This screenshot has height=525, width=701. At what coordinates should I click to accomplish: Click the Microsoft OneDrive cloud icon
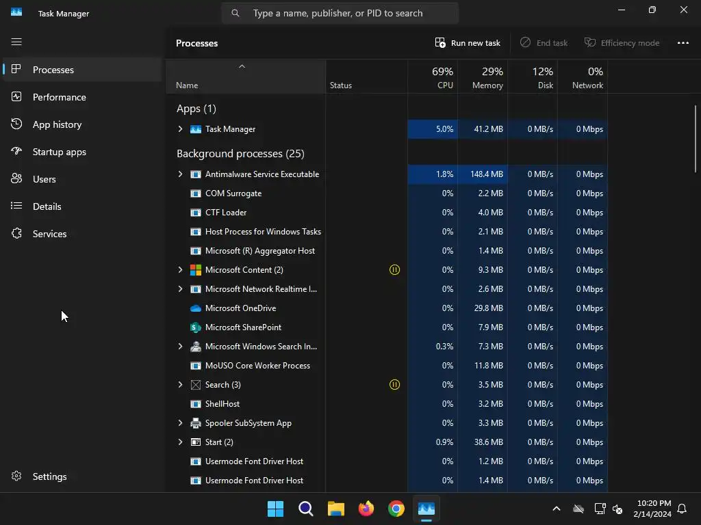(195, 308)
